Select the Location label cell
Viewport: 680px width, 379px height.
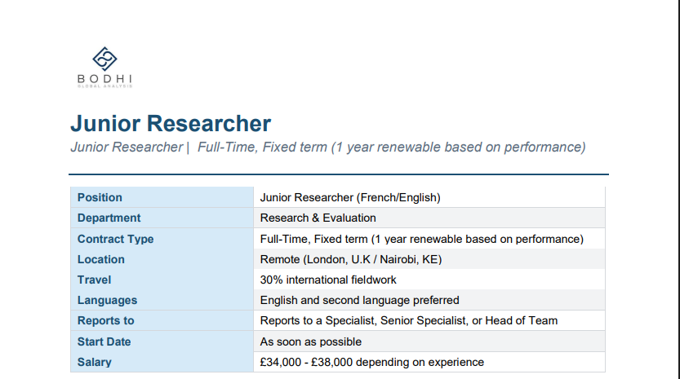(x=162, y=259)
